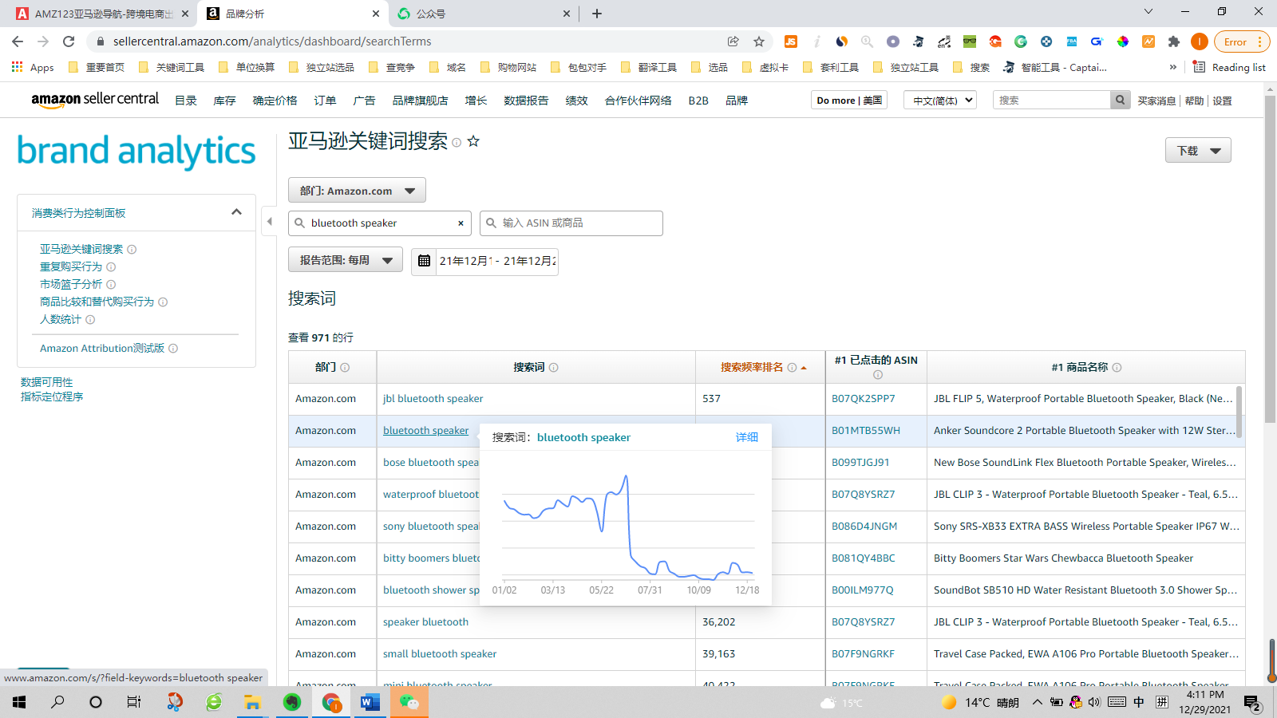Click the calendar icon beside the date range
The width and height of the screenshot is (1277, 718).
tap(423, 261)
